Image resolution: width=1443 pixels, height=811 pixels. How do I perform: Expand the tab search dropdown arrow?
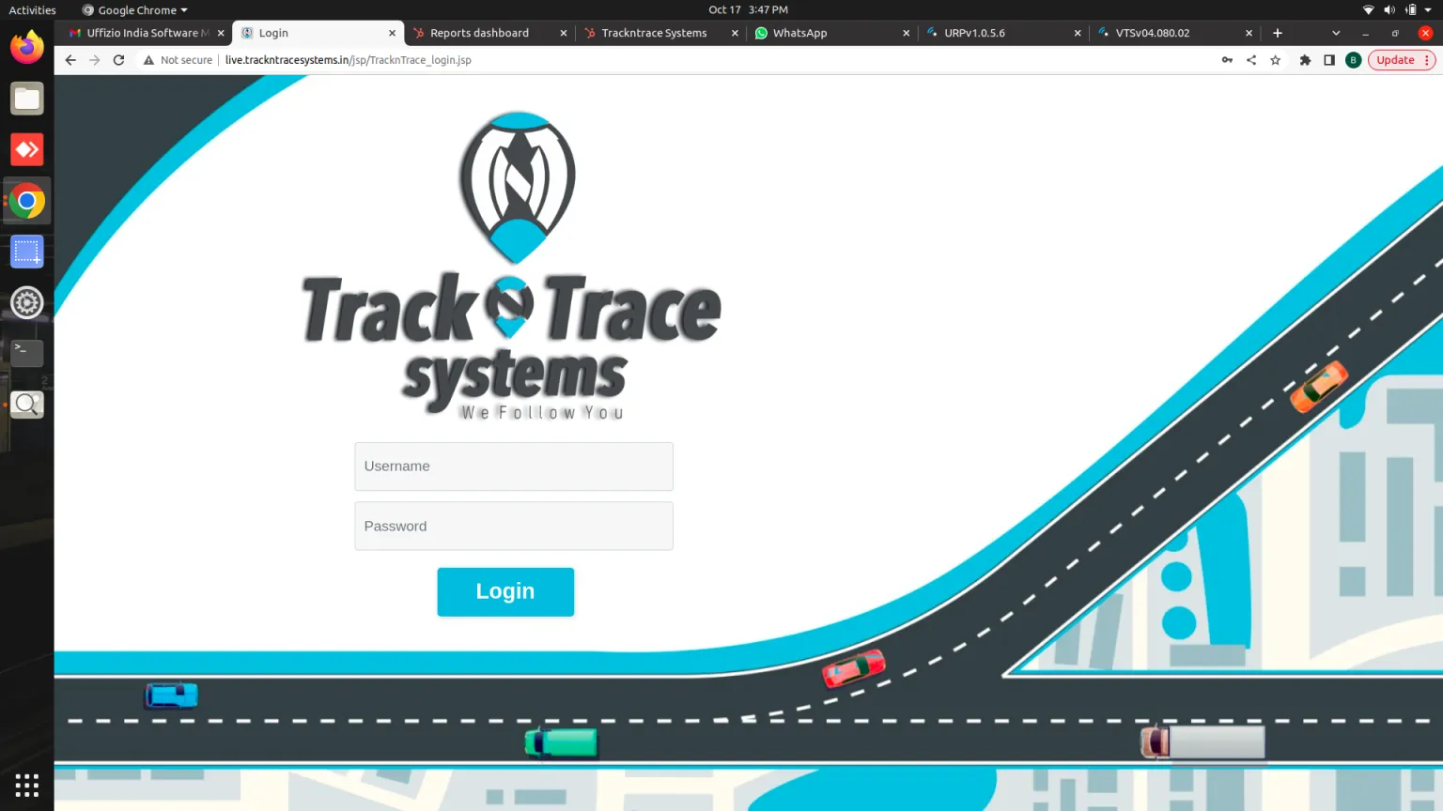coord(1336,33)
